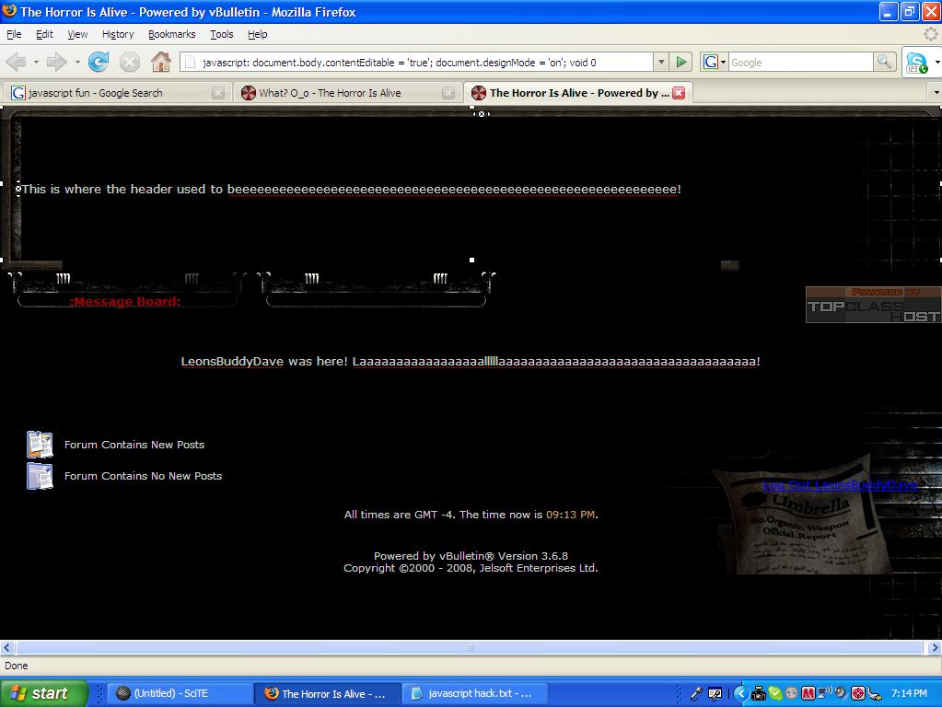Click inside the Google search box

pyautogui.click(x=799, y=63)
